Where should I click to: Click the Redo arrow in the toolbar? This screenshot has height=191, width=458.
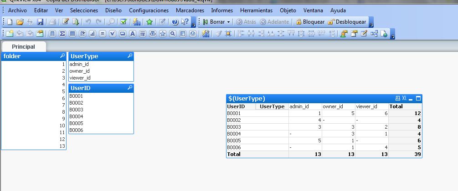[98, 22]
